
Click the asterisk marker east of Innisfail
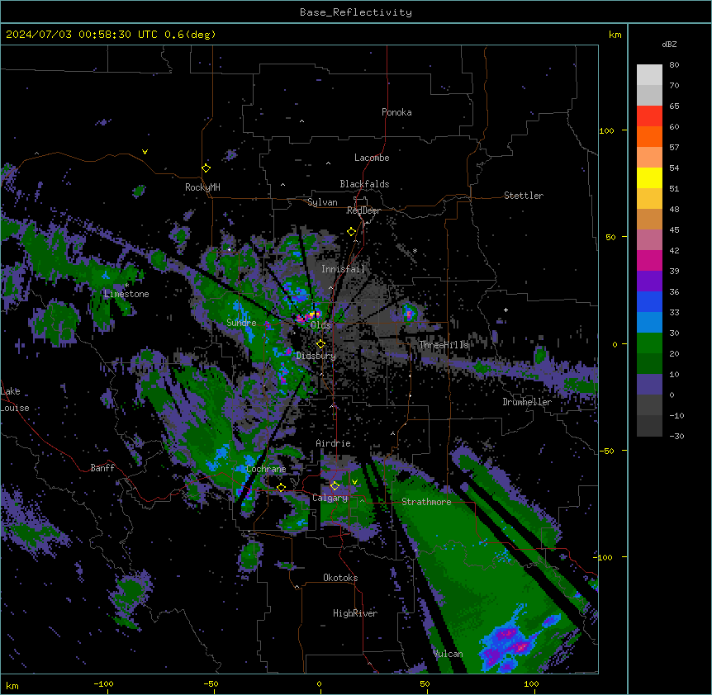(x=415, y=251)
